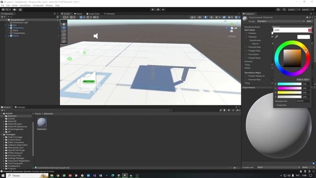This screenshot has height=178, width=316.
Task: Lock the Inspector panel
Action: [311, 14]
